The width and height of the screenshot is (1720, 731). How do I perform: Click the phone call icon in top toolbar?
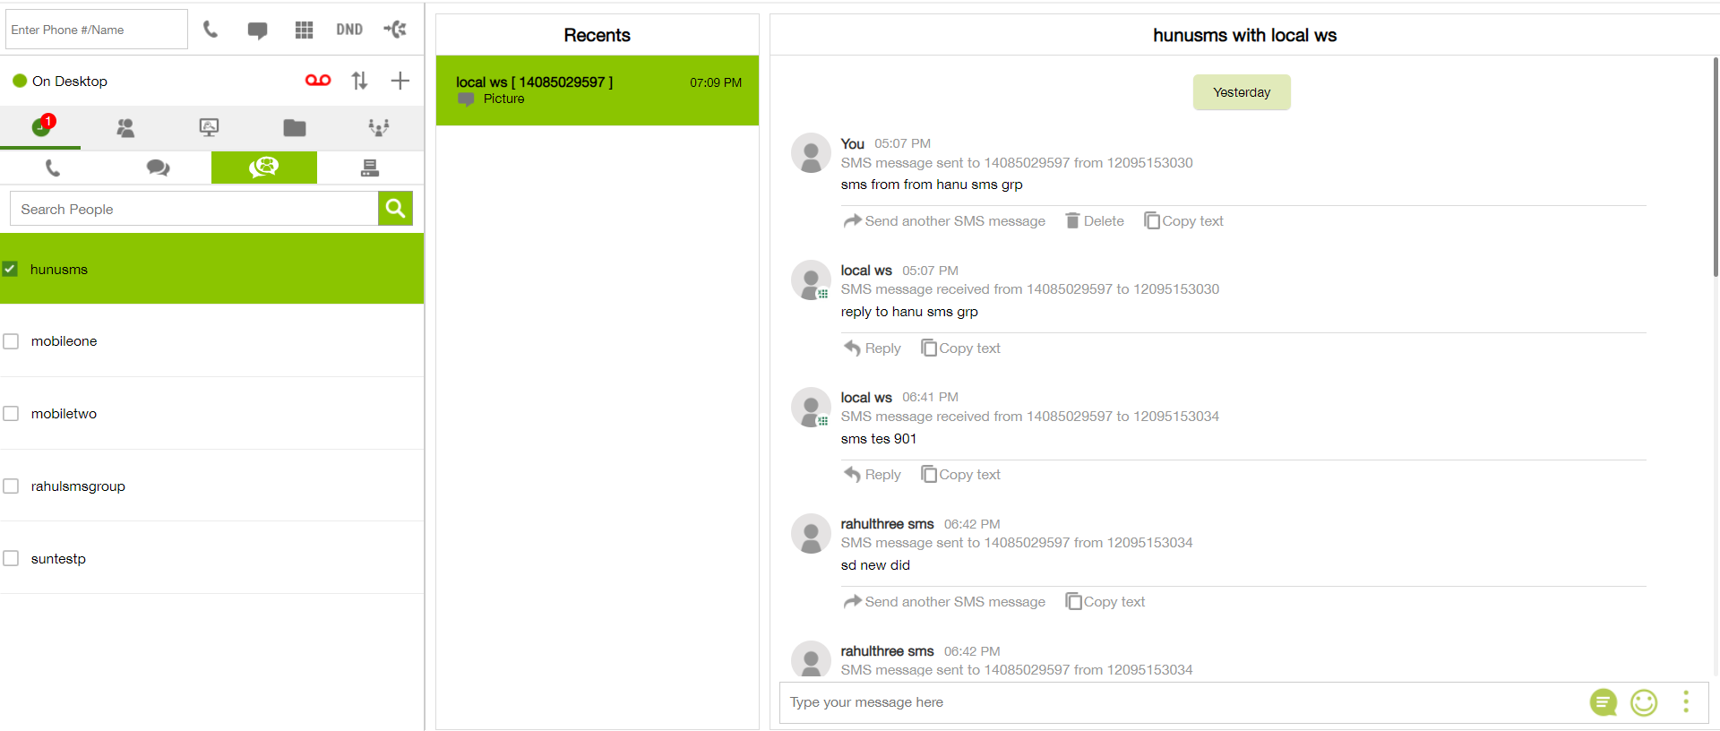pos(211,30)
